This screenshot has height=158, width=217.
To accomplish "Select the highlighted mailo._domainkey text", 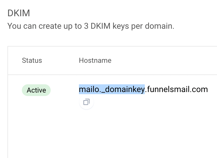I will [x=111, y=89].
